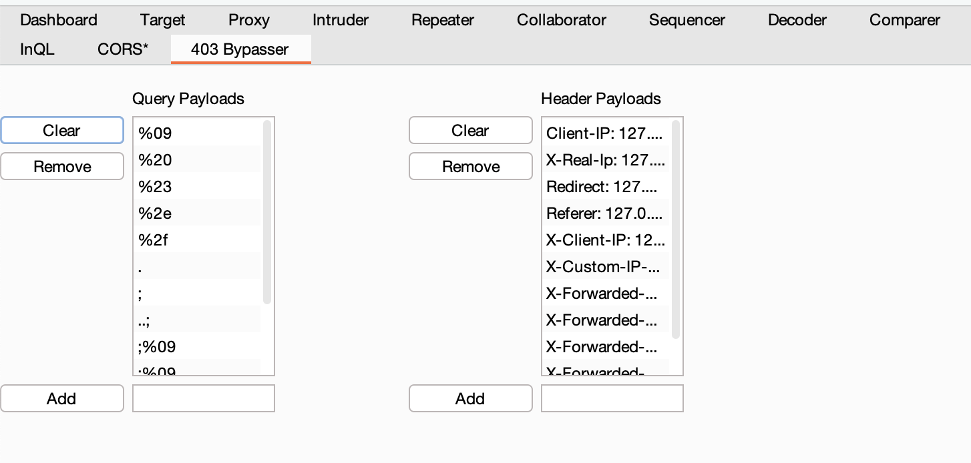The image size is (971, 463).
Task: Click the Query Payloads list scrollbar
Action: 268,212
